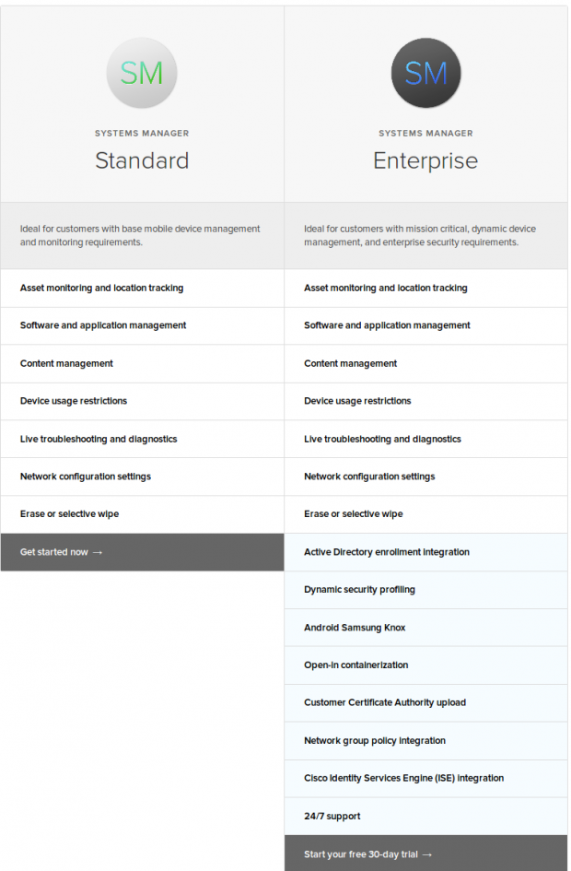The height and width of the screenshot is (871, 571).
Task: Click the green SM Systems Manager badge
Action: click(142, 73)
